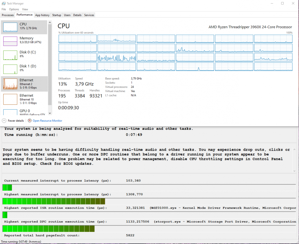
Task: Click the up time value 0:00:09:30
Action: 68,108
